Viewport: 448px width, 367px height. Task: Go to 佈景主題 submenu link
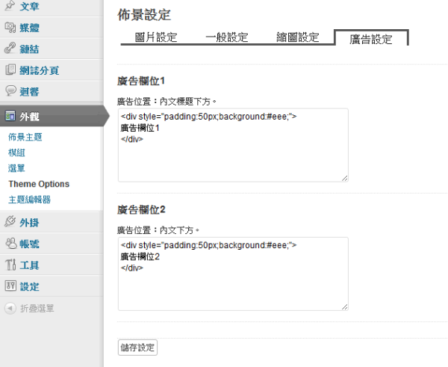click(25, 137)
